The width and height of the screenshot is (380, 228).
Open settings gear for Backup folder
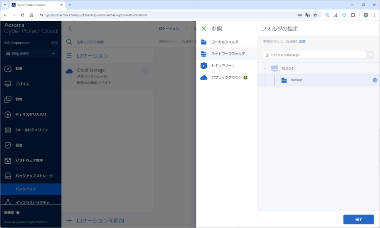point(375,80)
